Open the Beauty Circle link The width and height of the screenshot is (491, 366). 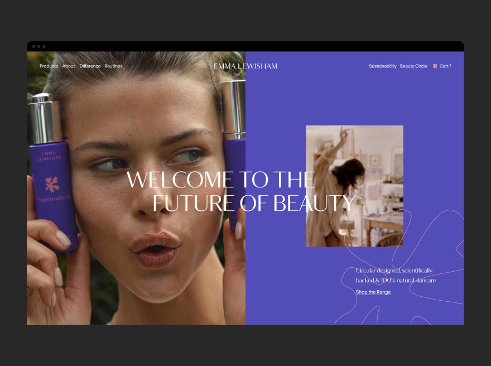(x=413, y=66)
